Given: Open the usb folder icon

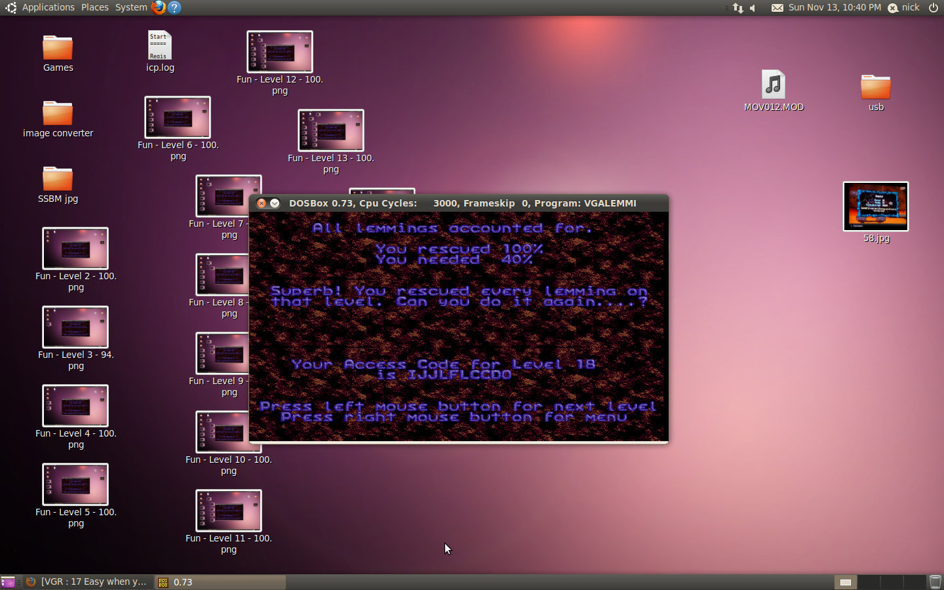Looking at the screenshot, I should coord(876,87).
